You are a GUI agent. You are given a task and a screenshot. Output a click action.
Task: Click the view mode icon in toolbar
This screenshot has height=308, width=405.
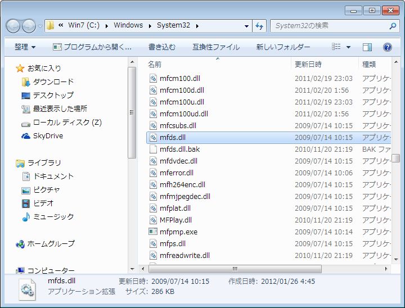pos(336,47)
